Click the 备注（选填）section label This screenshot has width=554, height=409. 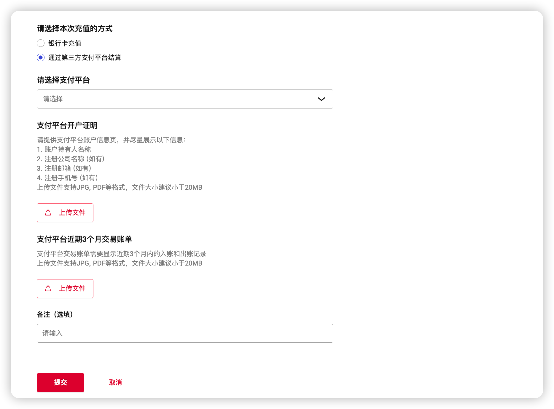54,314
